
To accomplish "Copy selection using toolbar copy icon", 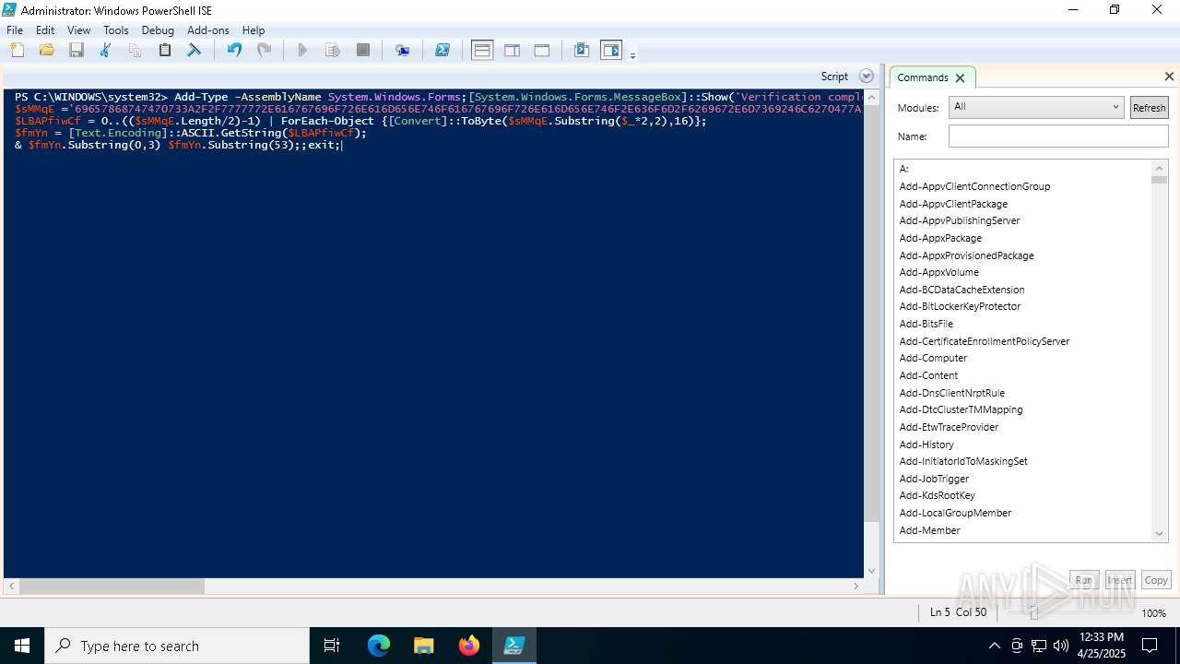I will tap(136, 51).
